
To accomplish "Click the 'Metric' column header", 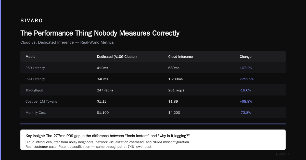I will 30,57.
